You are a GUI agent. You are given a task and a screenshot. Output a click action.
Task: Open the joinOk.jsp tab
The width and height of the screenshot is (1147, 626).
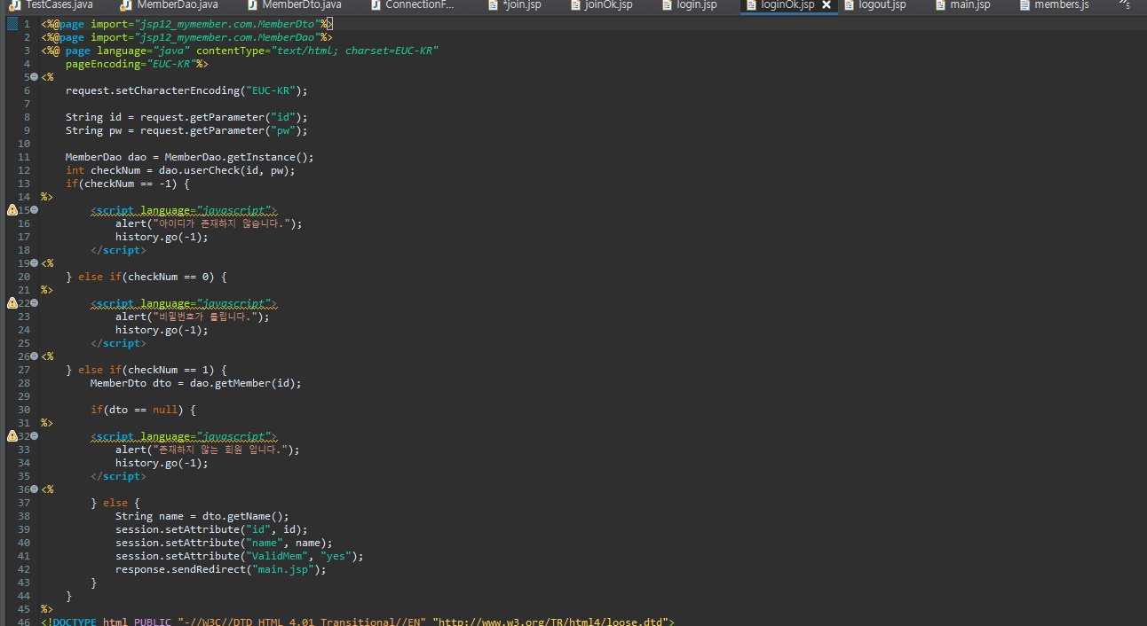point(601,5)
